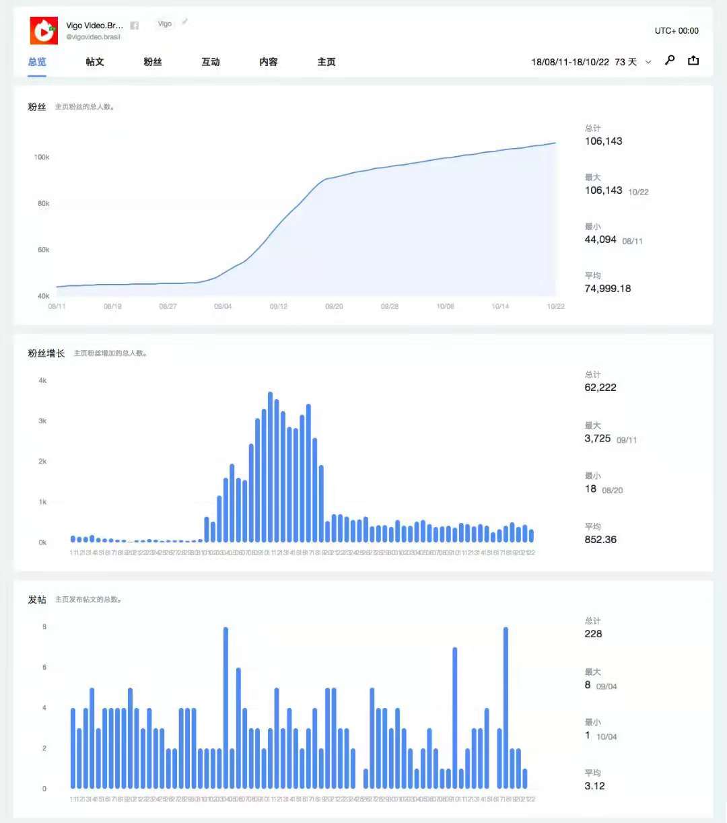Open the 主页 tab

(x=326, y=62)
